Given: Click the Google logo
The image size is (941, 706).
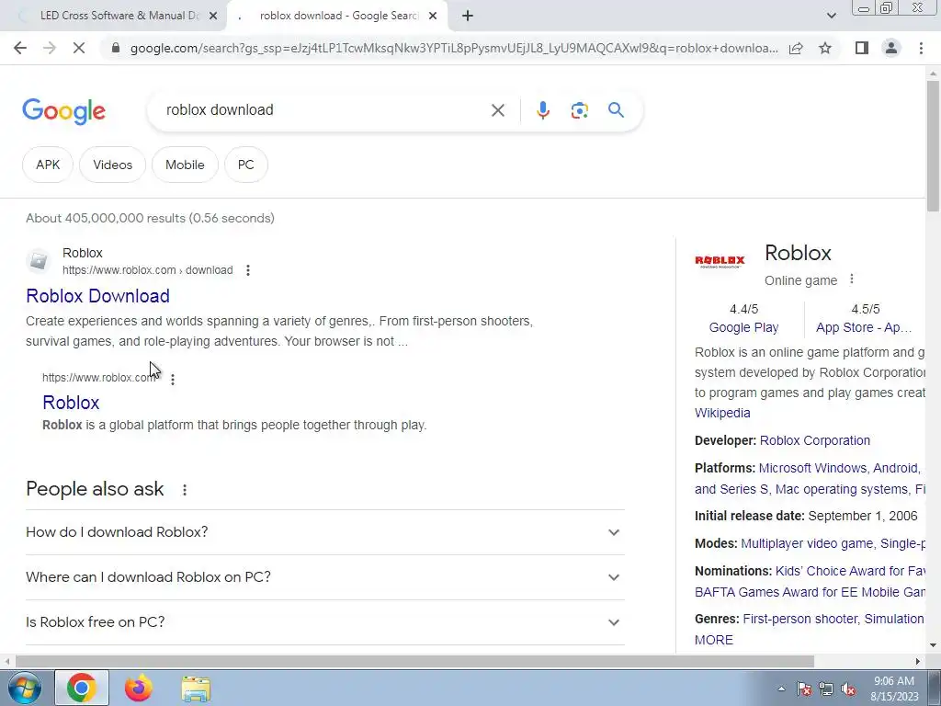Looking at the screenshot, I should pyautogui.click(x=63, y=111).
